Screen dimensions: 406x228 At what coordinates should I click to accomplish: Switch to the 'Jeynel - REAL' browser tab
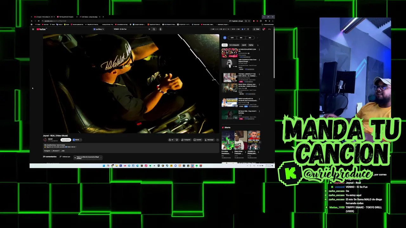(43, 17)
